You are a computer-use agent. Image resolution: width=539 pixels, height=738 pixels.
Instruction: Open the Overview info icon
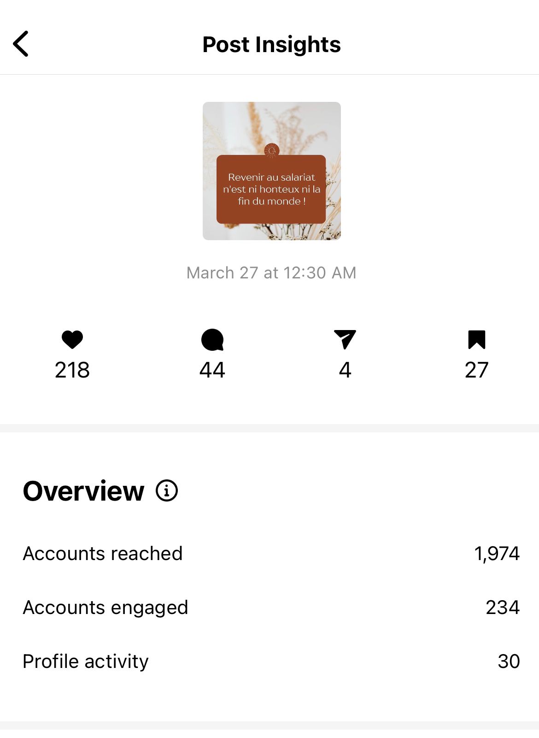coord(167,490)
